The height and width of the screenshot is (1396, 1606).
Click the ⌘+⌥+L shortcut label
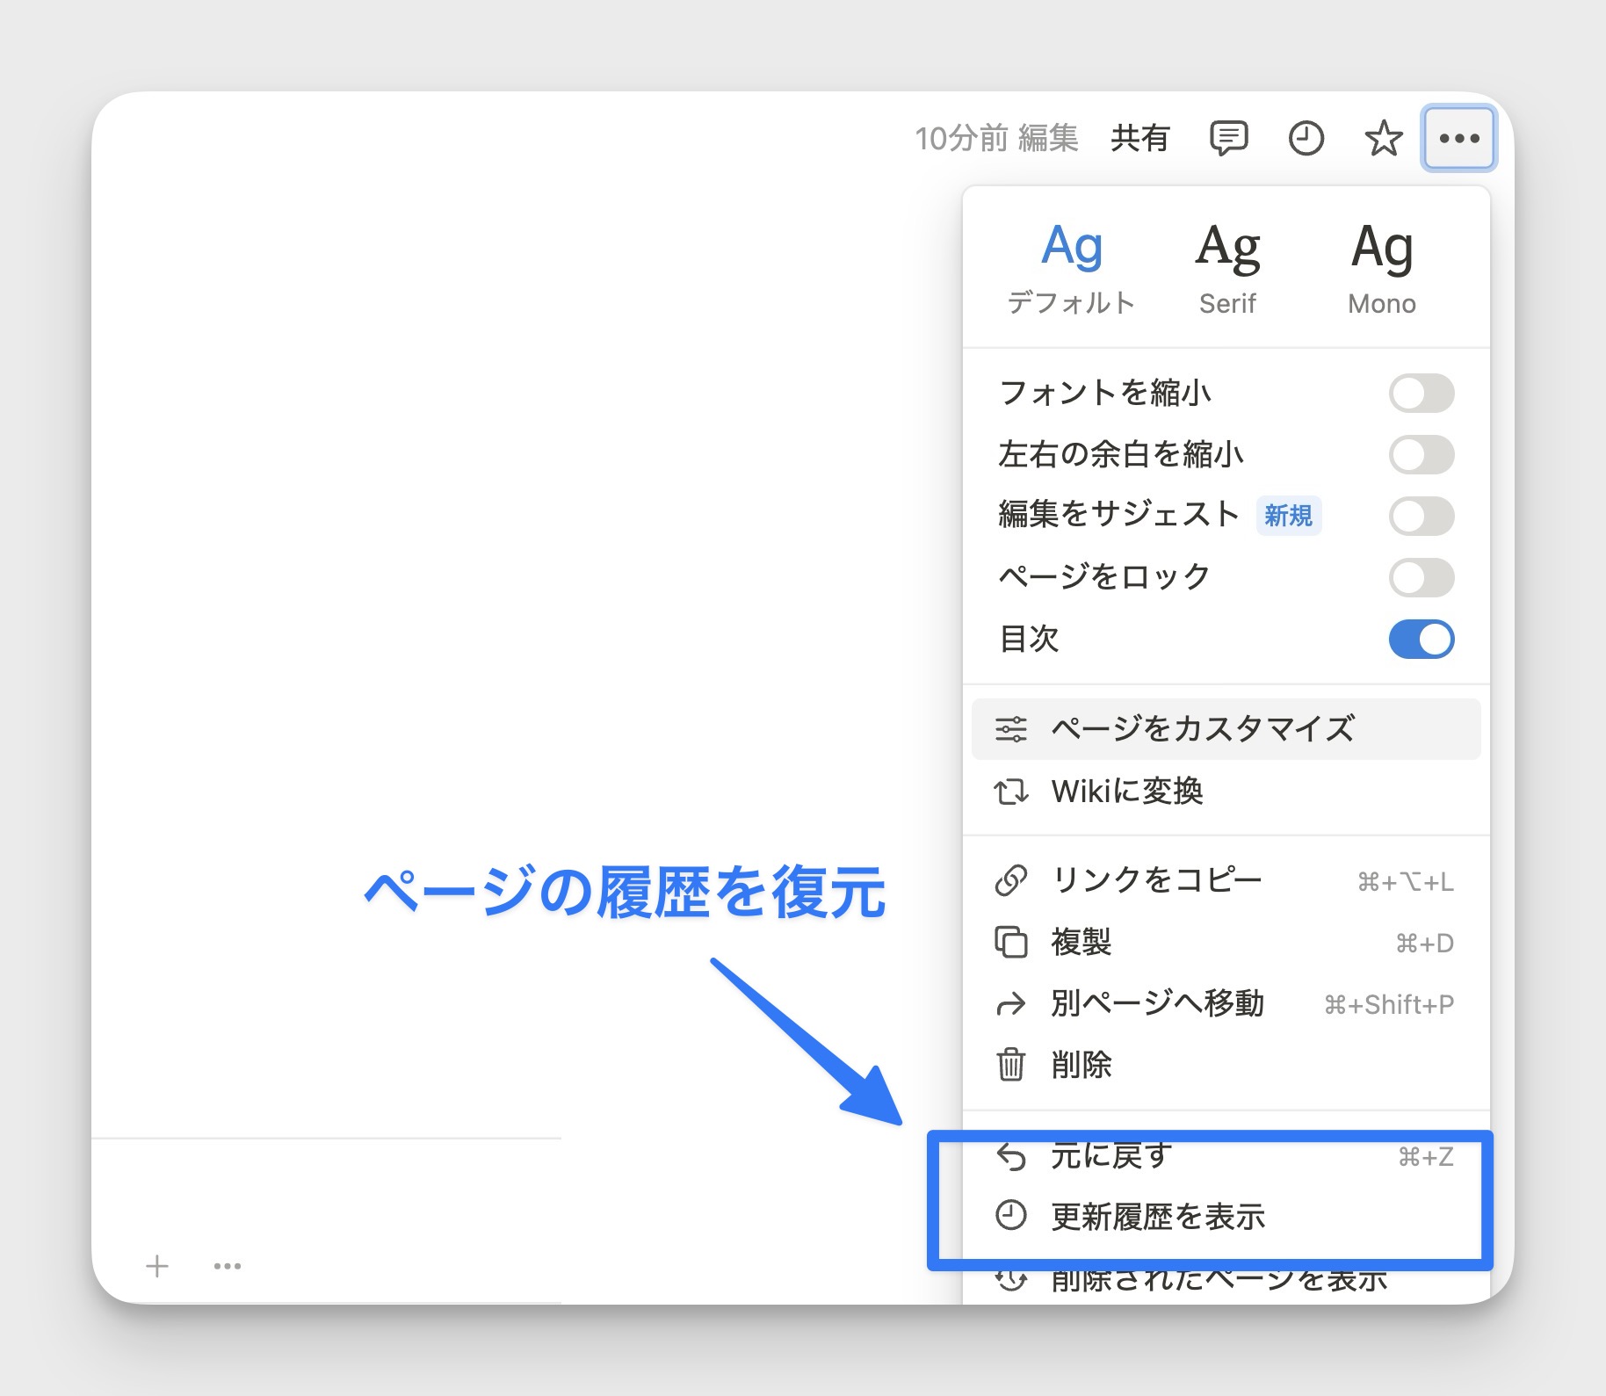pos(1406,882)
